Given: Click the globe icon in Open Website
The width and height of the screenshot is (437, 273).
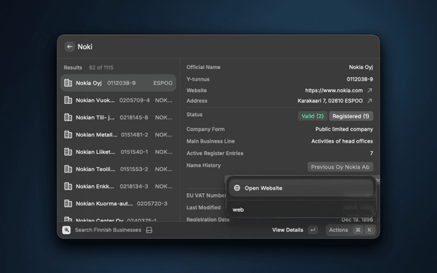Looking at the screenshot, I should click(x=237, y=188).
